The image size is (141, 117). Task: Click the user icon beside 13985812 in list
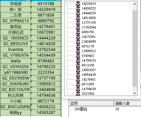(x=78, y=51)
